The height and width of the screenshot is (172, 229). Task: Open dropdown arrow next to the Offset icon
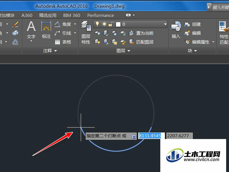click(x=6, y=42)
